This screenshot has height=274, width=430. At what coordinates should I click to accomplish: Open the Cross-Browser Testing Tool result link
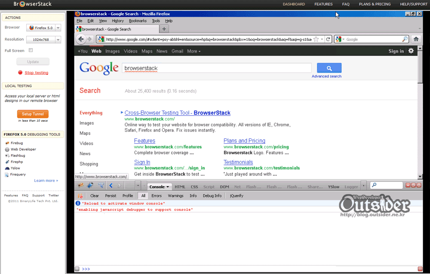[178, 113]
